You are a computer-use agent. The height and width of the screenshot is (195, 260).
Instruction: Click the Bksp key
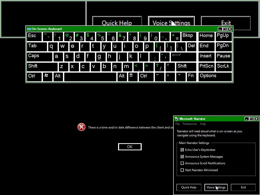pyautogui.click(x=189, y=37)
